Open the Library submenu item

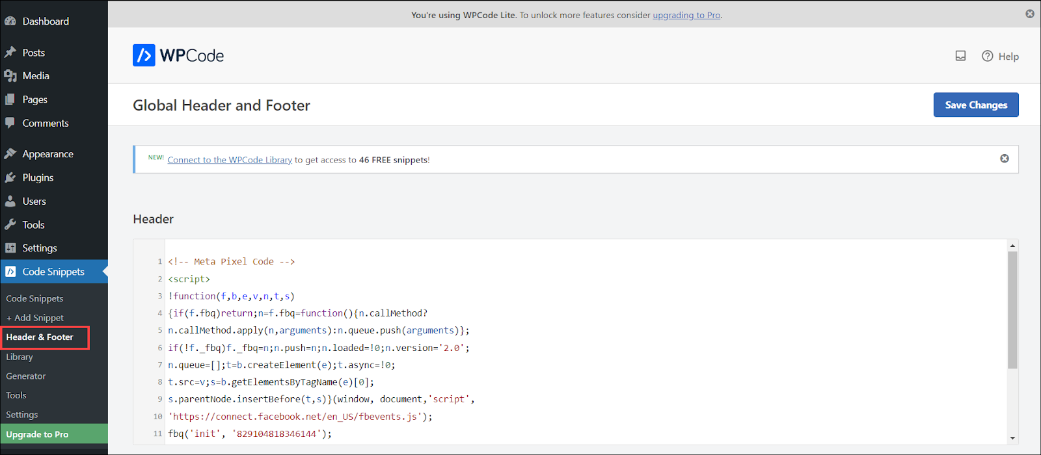(20, 357)
